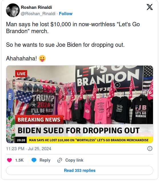The width and height of the screenshot is (159, 181).
Task: Read 353 replies
Action: pyautogui.click(x=80, y=170)
